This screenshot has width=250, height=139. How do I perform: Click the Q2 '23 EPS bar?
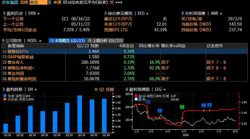(x=67, y=118)
